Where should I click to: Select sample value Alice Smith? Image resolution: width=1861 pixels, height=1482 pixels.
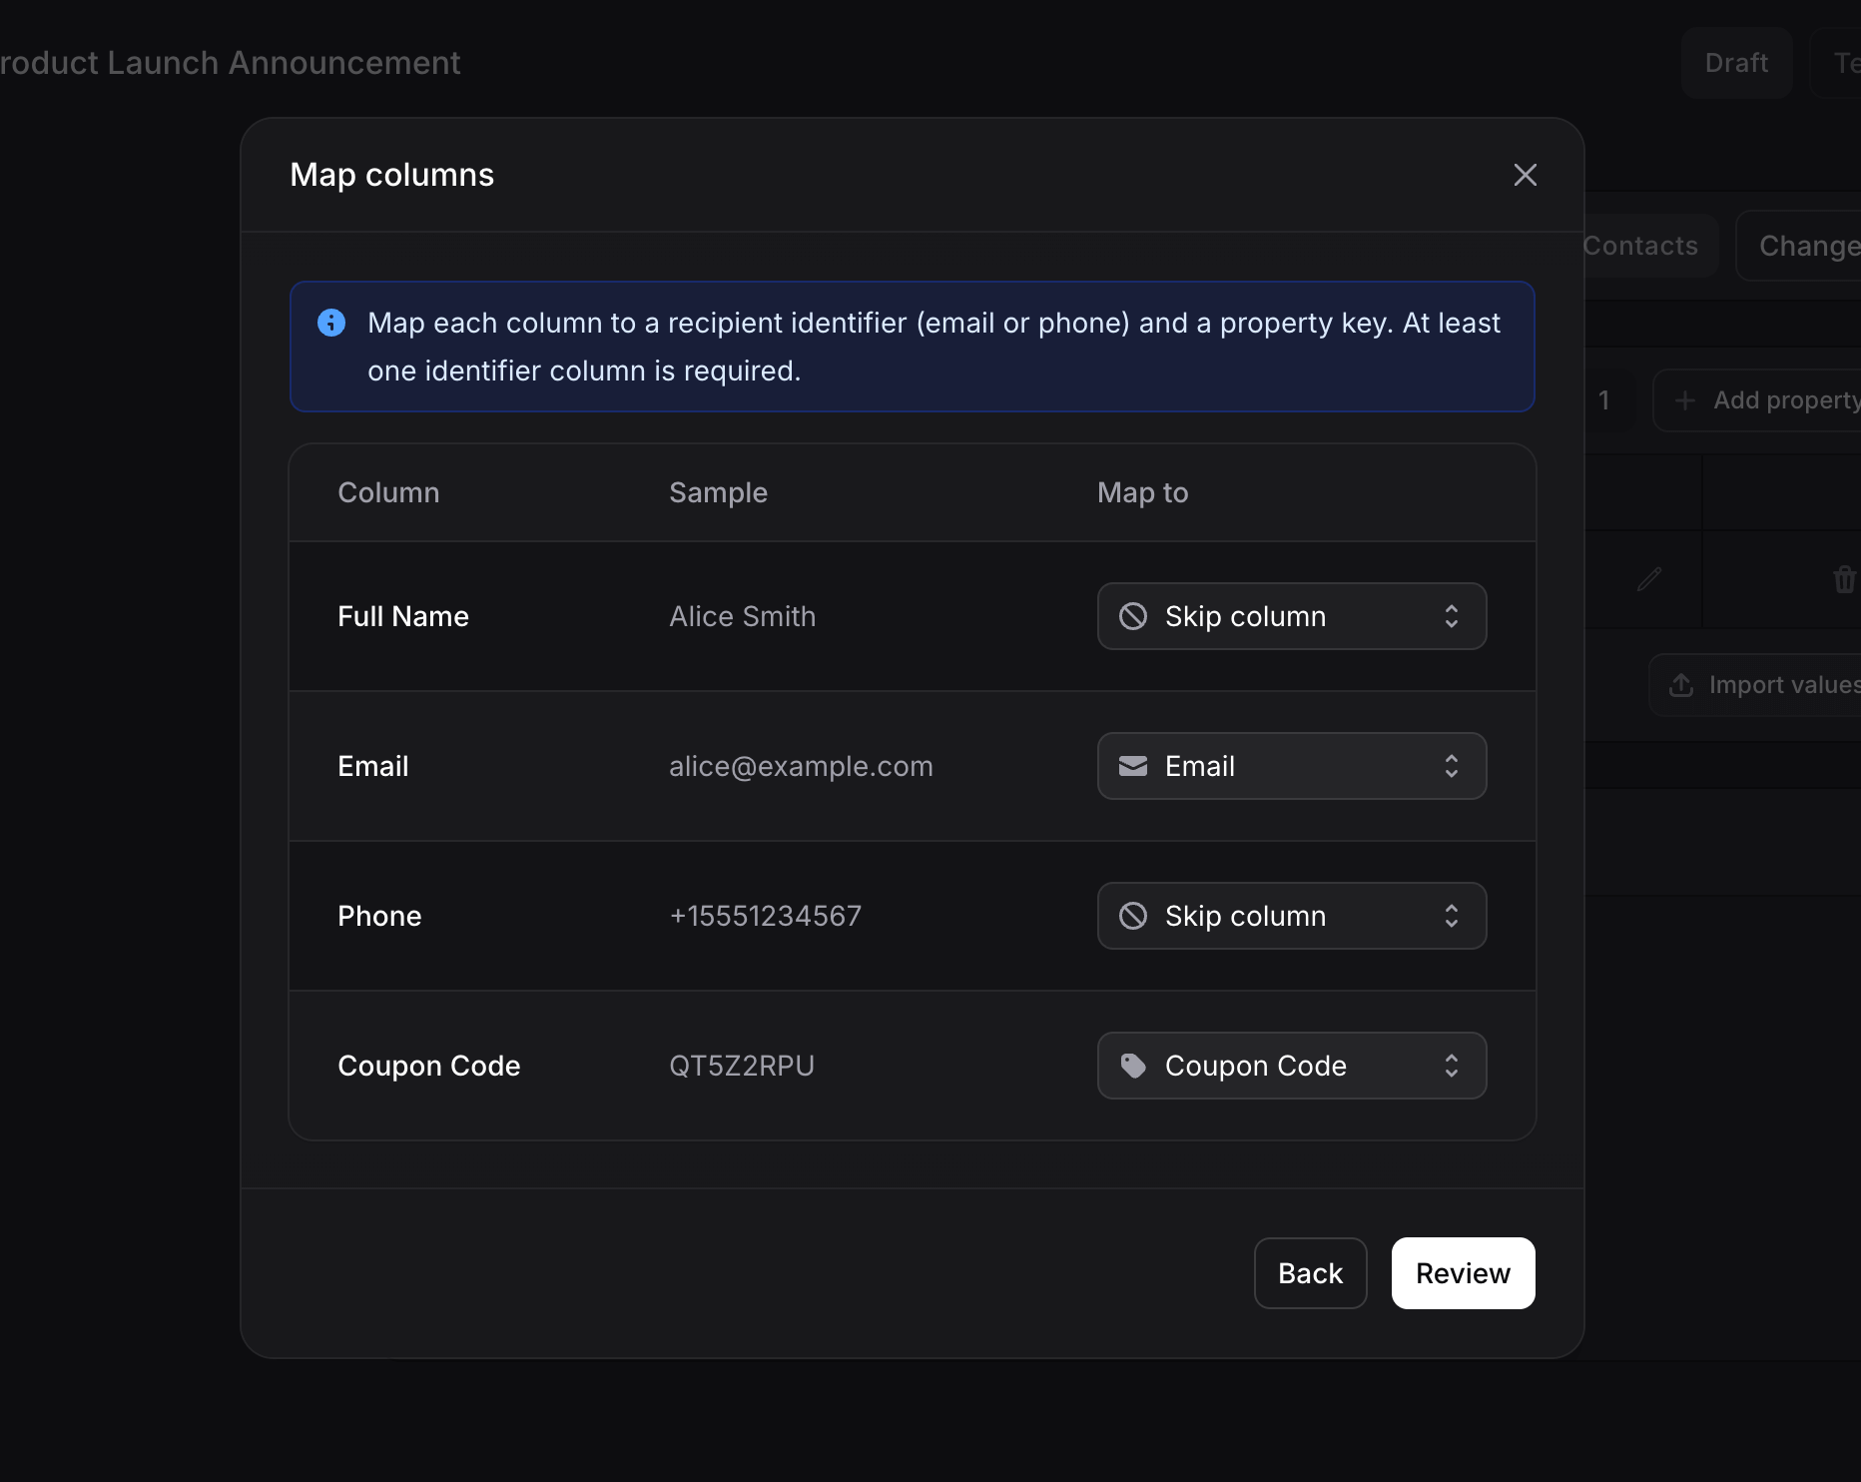click(x=742, y=616)
